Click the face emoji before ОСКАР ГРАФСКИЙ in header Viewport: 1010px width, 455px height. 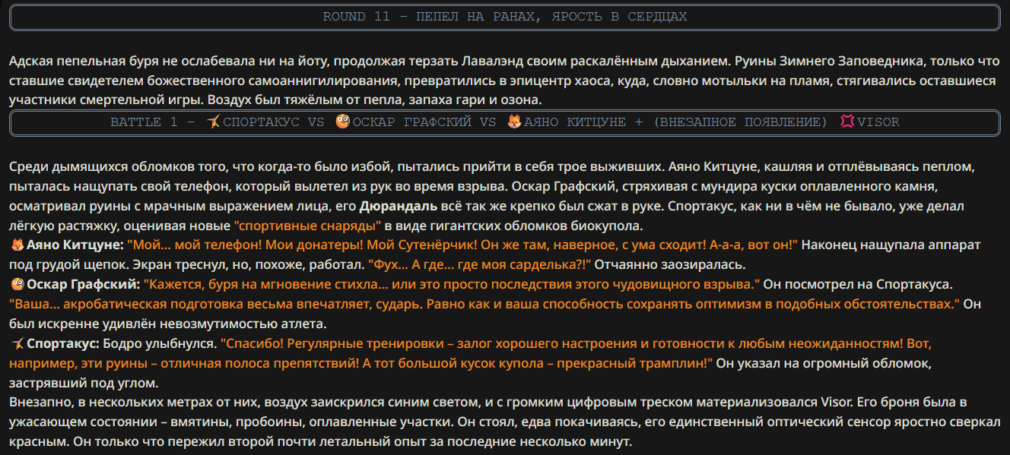(342, 122)
